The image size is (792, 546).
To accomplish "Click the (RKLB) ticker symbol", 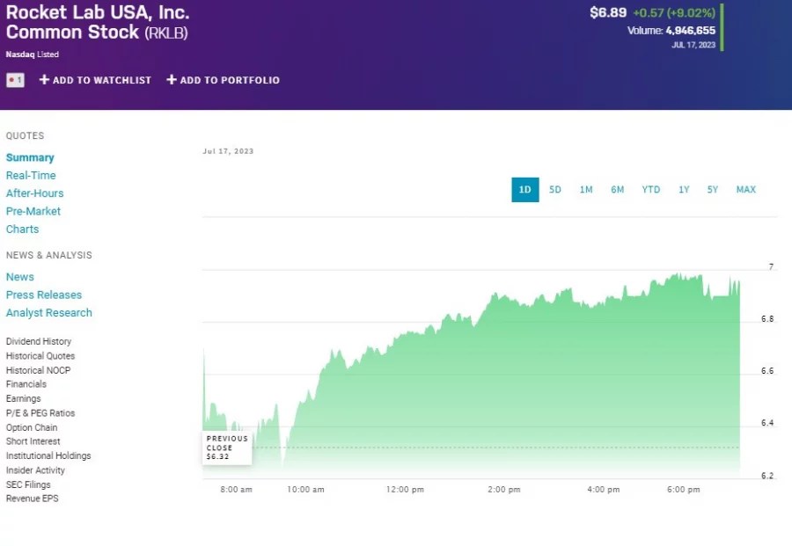I will 166,33.
